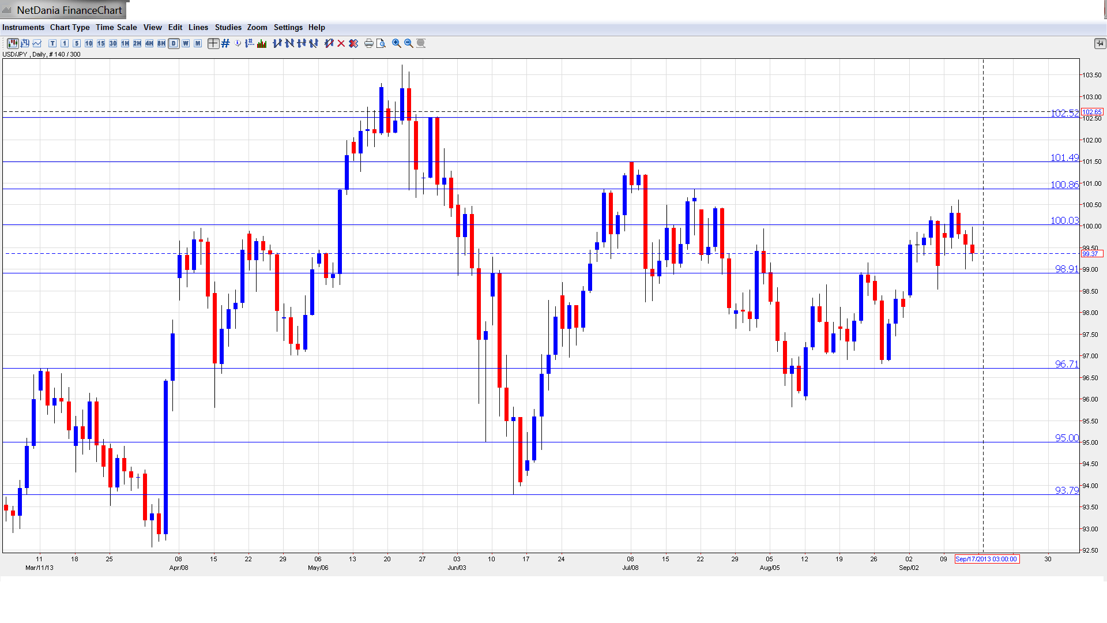Click the 102.52 resistance line label
Viewport: 1107px width, 623px height.
click(x=1064, y=113)
